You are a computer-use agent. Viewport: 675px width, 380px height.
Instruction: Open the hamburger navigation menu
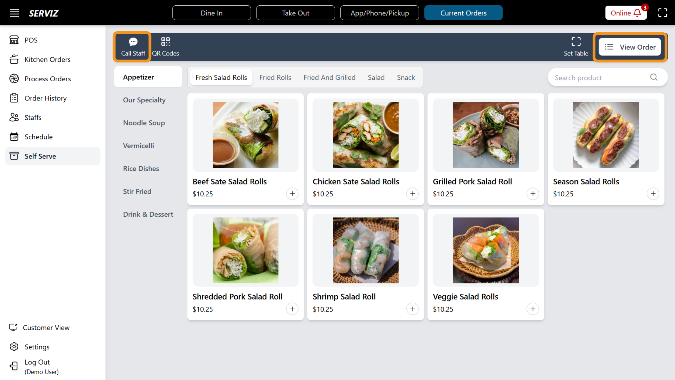click(x=14, y=13)
